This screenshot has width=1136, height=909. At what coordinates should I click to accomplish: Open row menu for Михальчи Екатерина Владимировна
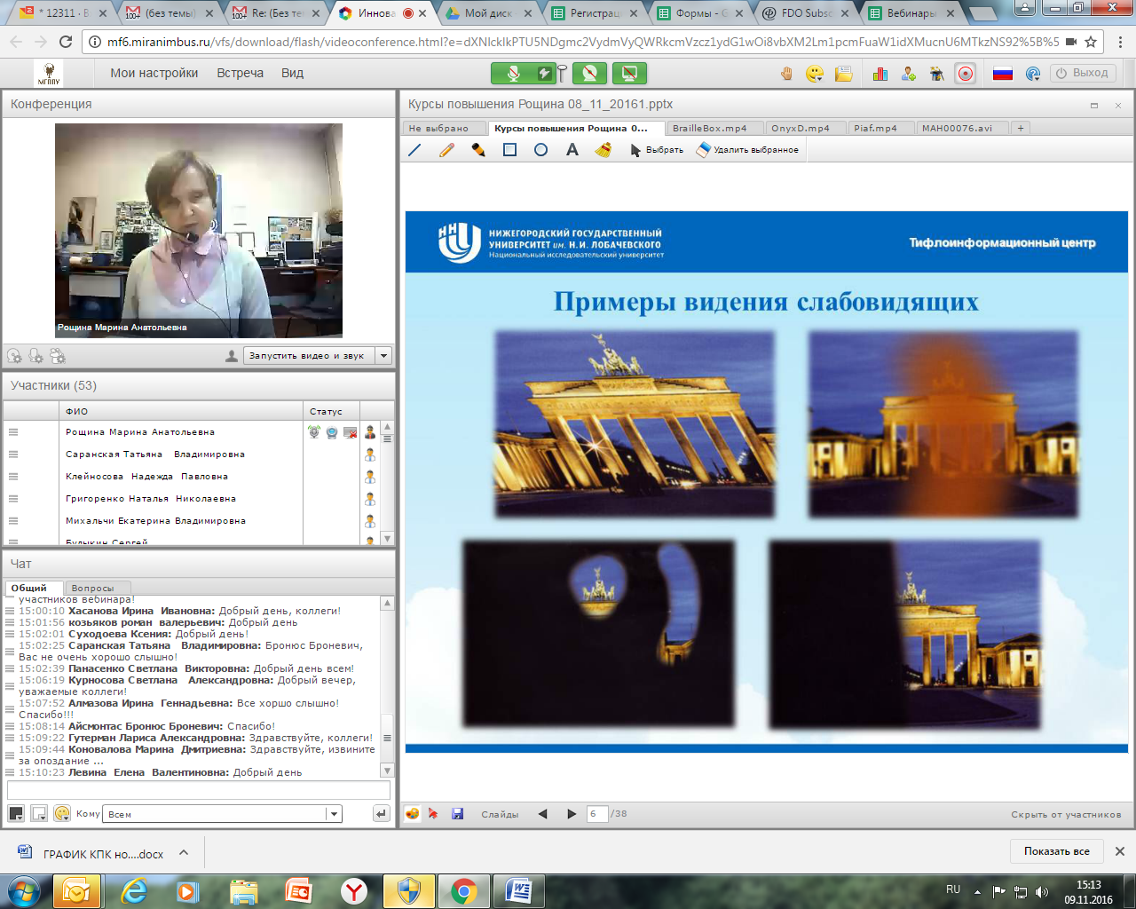(x=13, y=521)
